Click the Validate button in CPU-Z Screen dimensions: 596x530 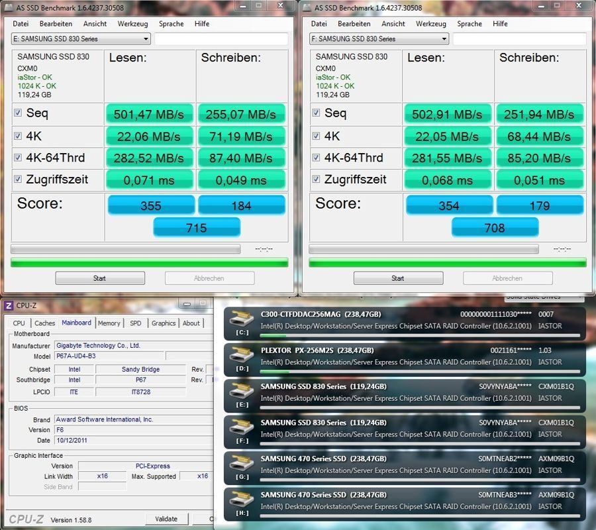(166, 519)
